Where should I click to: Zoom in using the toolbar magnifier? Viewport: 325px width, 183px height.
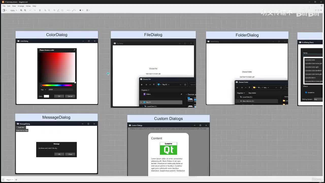(21, 10)
